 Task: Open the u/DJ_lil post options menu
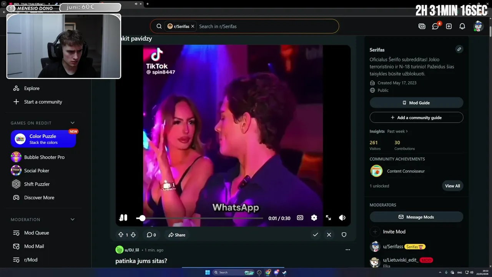click(348, 250)
